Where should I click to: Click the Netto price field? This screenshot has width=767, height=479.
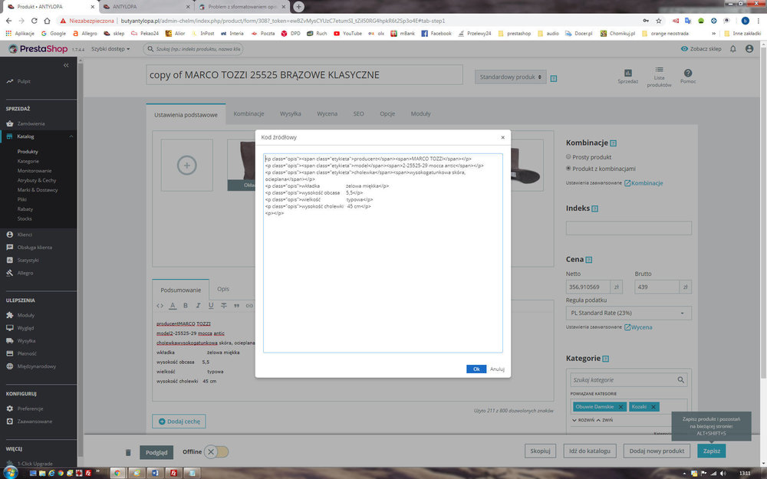coord(588,287)
